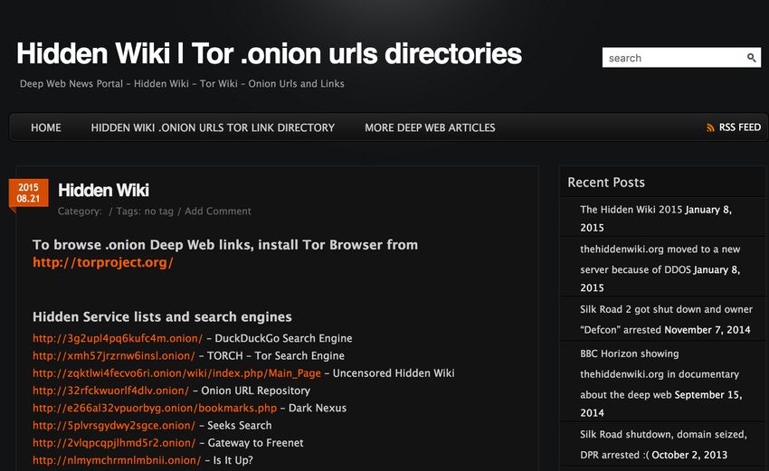
Task: Click the Tags: no tag text
Action: (145, 212)
